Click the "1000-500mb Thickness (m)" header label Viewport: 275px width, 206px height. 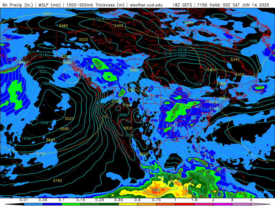pyautogui.click(x=96, y=5)
